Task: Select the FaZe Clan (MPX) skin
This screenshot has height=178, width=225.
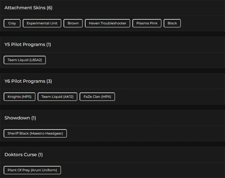Action: [97, 97]
